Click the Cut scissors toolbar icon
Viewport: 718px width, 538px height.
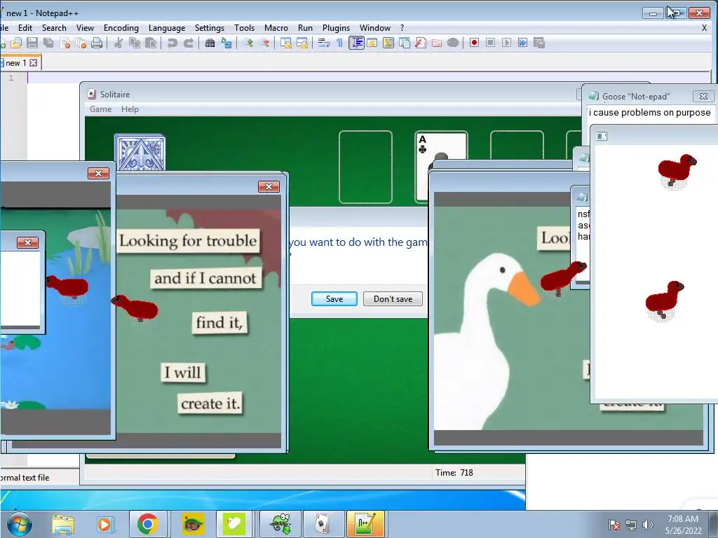pos(118,43)
